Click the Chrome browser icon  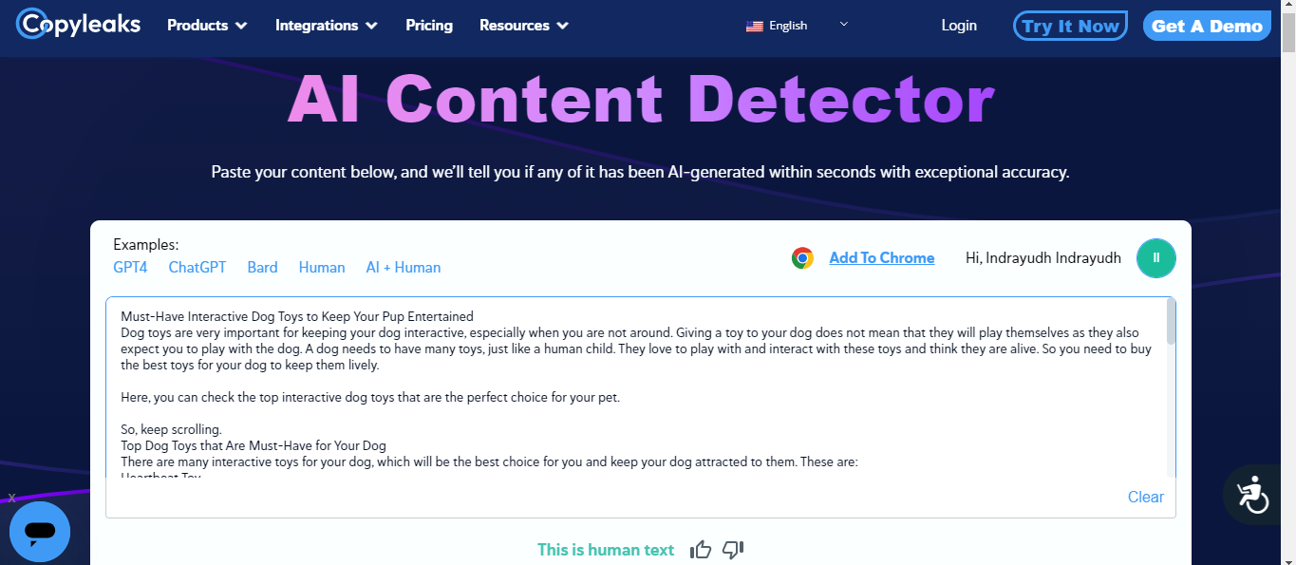[803, 258]
